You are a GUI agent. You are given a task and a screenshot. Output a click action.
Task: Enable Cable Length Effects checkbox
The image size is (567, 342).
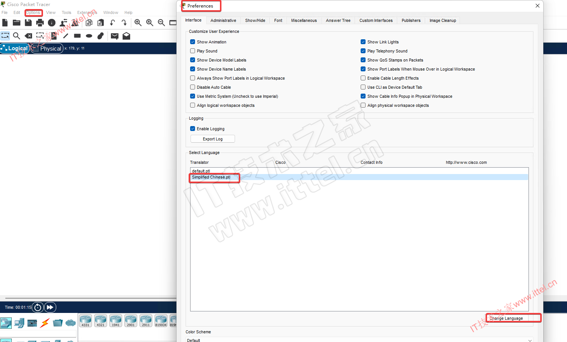pos(363,78)
